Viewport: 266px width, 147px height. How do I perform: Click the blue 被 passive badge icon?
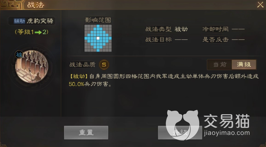click(x=19, y=55)
